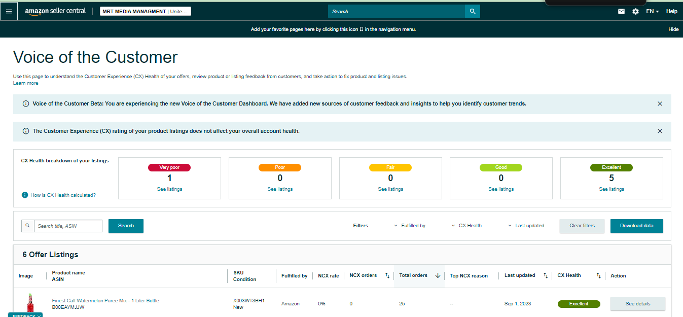
Task: Expand the Fulfilled by filter
Action: click(x=410, y=226)
